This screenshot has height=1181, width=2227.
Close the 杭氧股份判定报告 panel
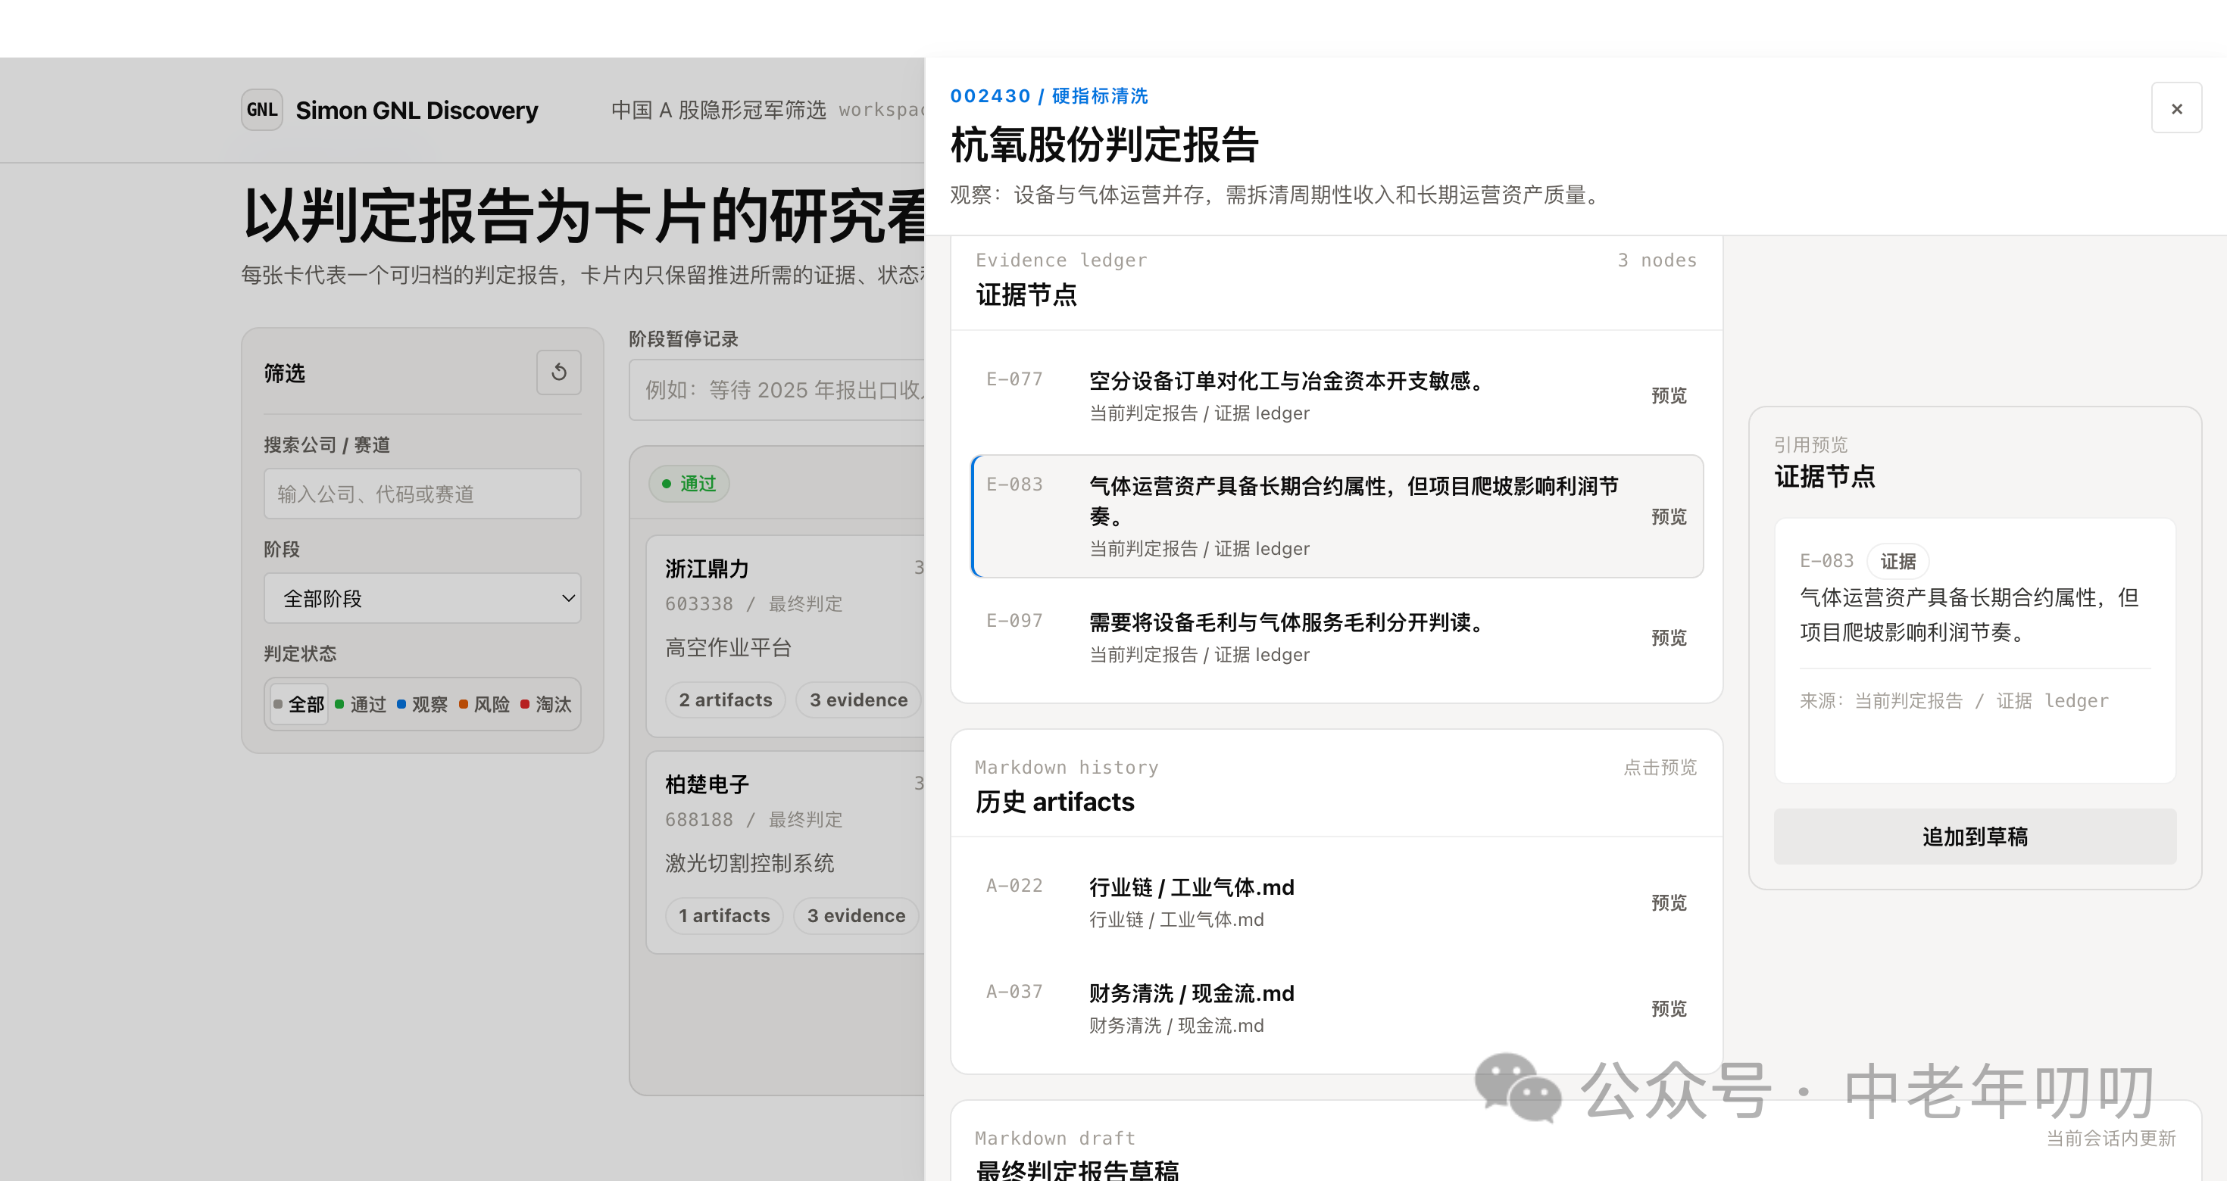point(2176,109)
